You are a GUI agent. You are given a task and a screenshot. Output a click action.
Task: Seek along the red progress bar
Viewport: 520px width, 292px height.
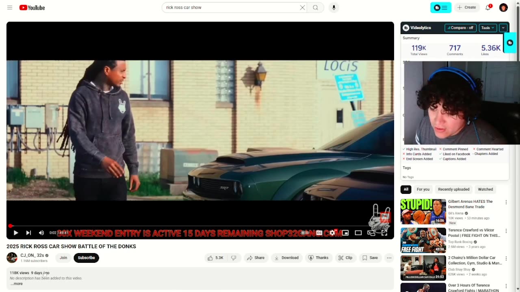point(200,226)
